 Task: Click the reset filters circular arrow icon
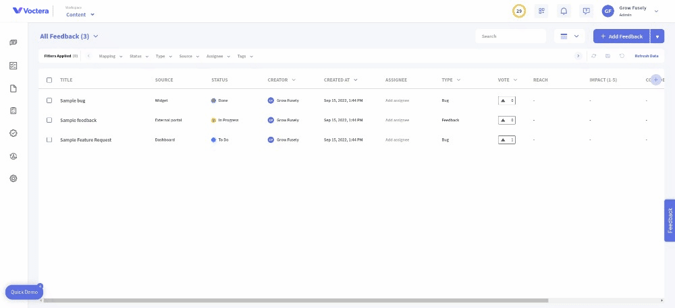[622, 56]
